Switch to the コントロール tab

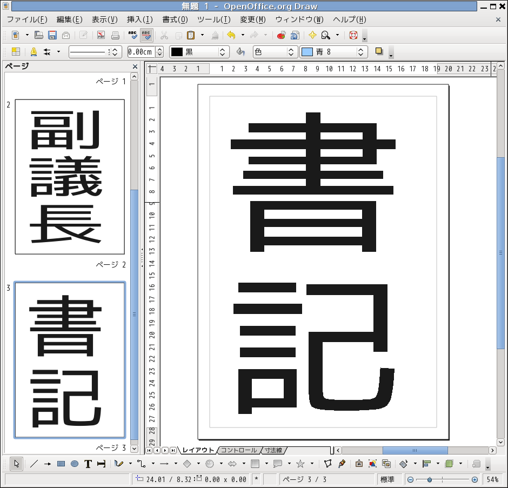(238, 450)
